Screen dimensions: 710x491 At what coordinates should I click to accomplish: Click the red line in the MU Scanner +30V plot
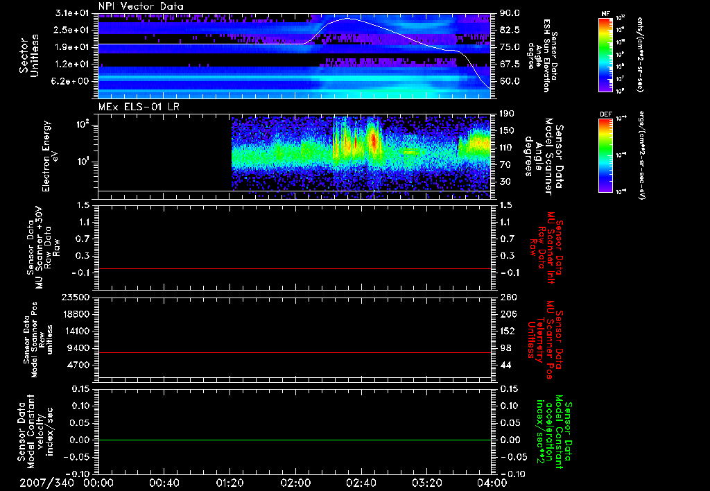295,268
